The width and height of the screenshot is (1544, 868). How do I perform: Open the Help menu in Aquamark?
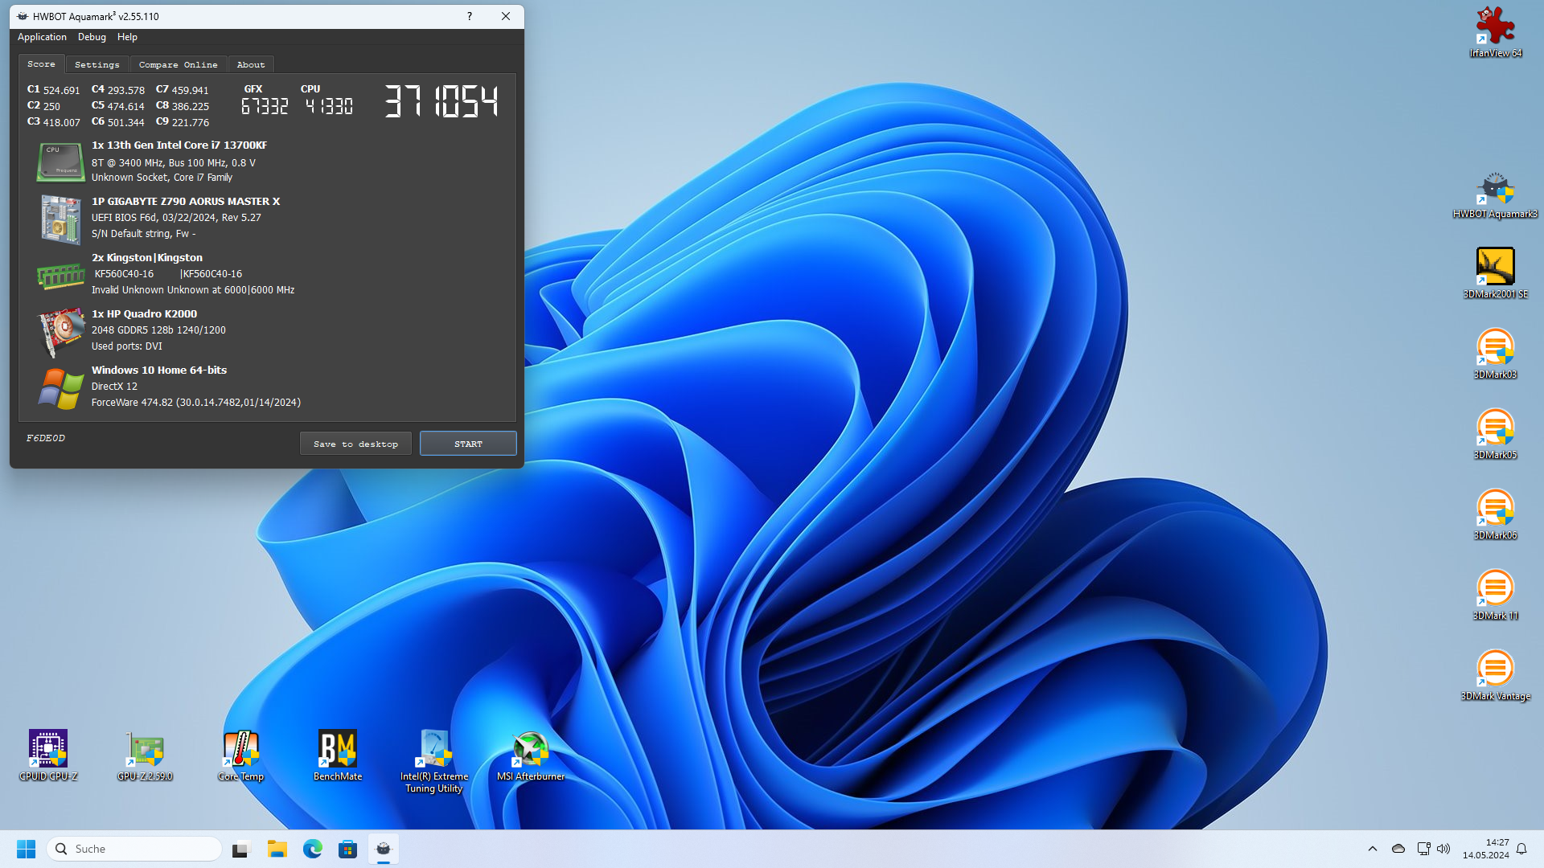point(127,37)
